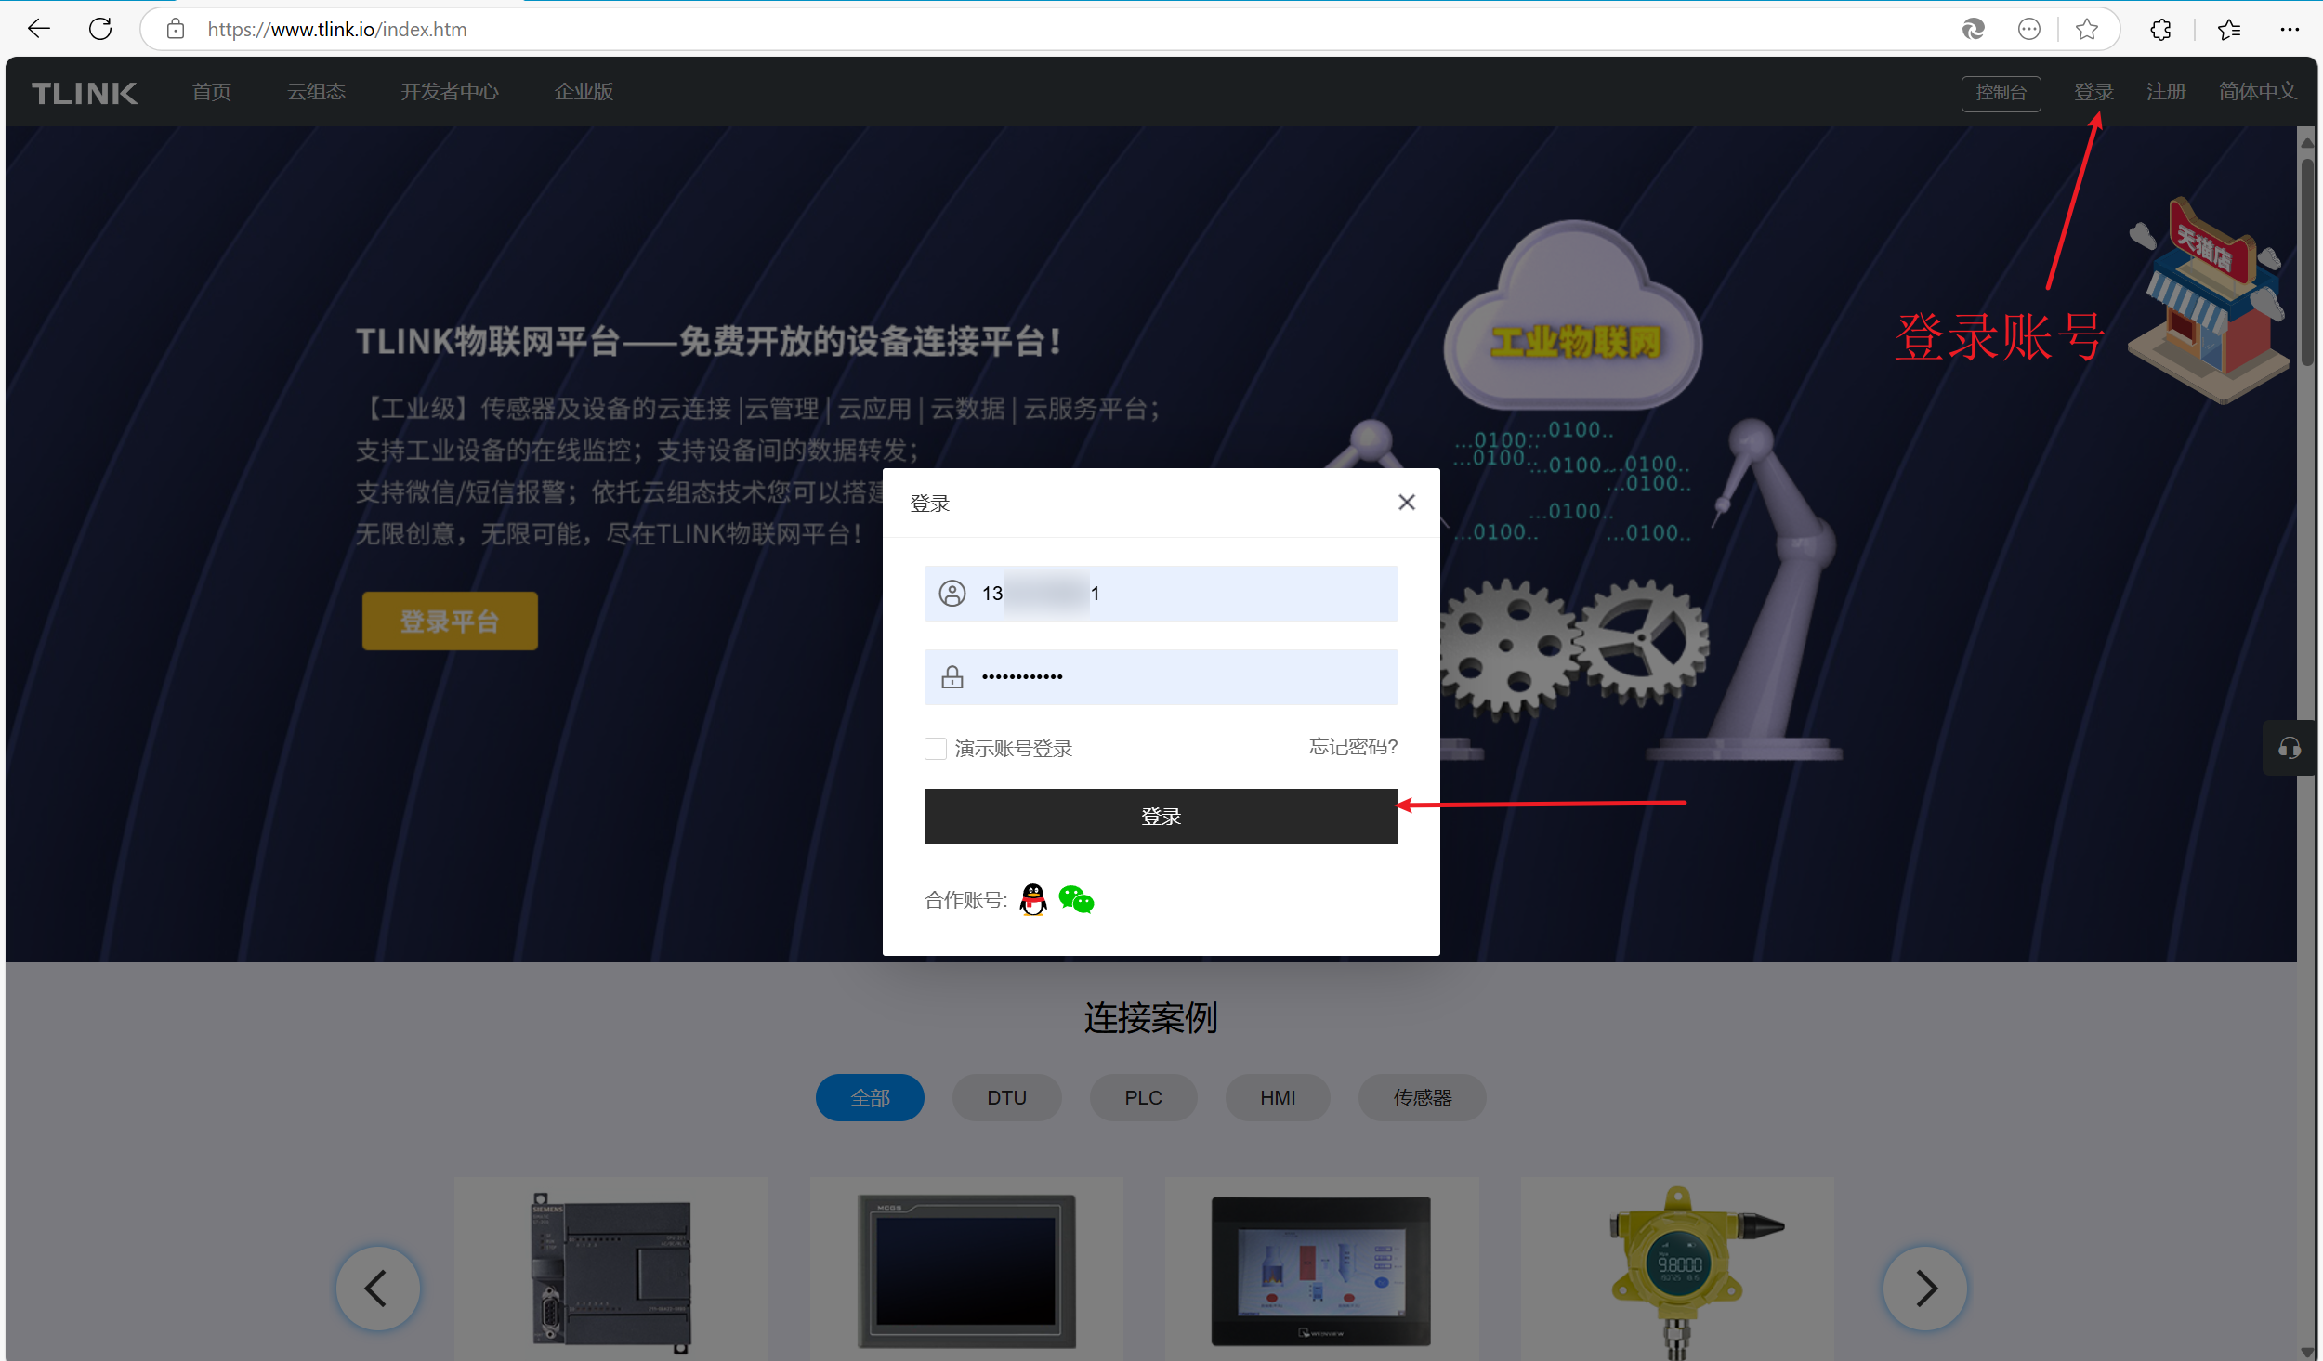2323x1361 pixels.
Task: Click the 登录 link in the header
Action: [2094, 92]
